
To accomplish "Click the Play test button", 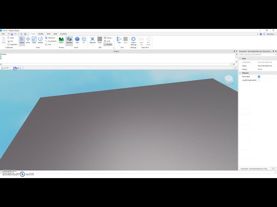I will coord(119,40).
